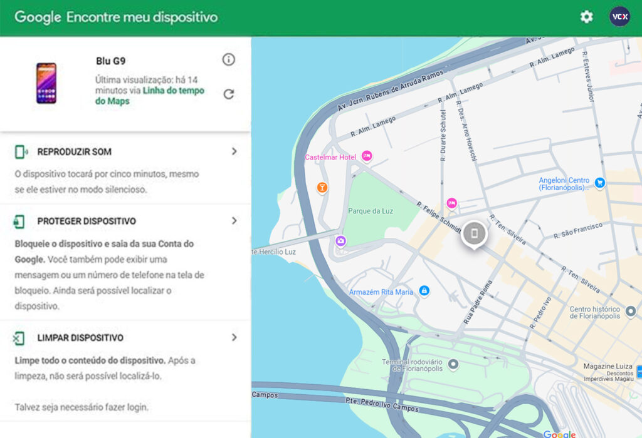Viewport: 642px width, 438px height.
Task: Expand the PROTEGER DISPOSITIVO option chevron
Action: click(233, 221)
